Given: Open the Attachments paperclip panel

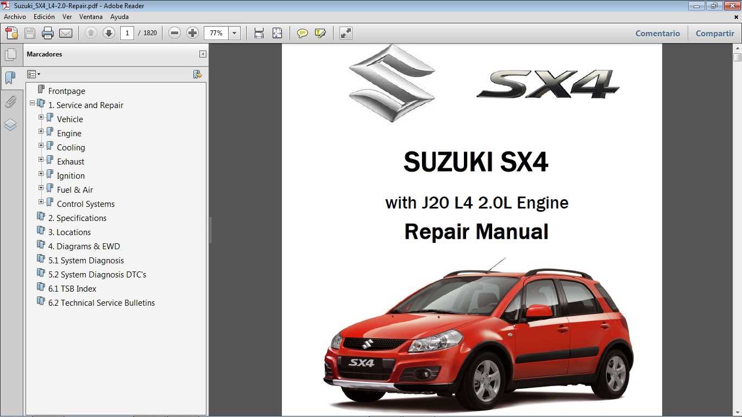Looking at the screenshot, I should click(x=10, y=102).
